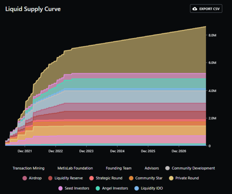Click the Dec 2021 axis label
The width and height of the screenshot is (232, 194).
click(25, 151)
